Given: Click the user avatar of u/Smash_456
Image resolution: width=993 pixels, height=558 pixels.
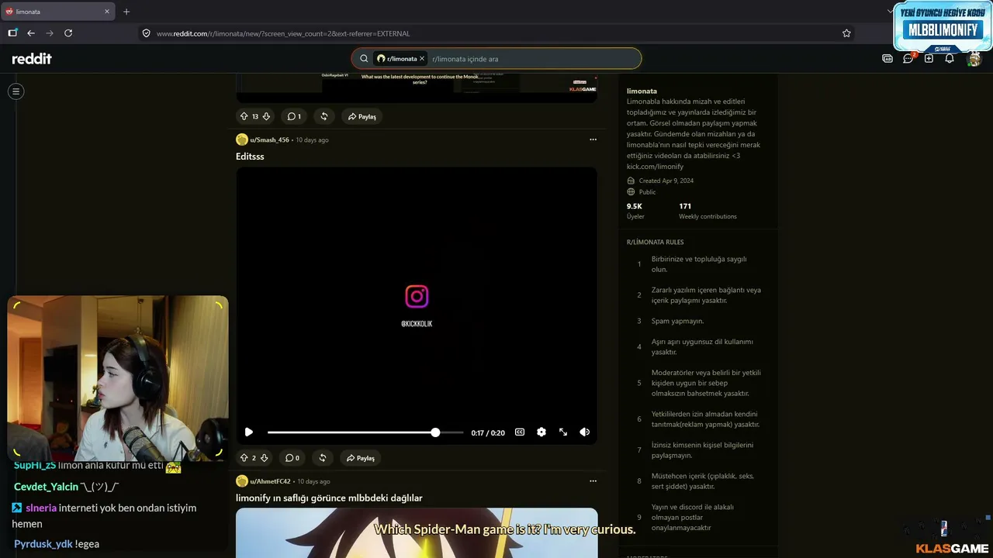Looking at the screenshot, I should 242,139.
